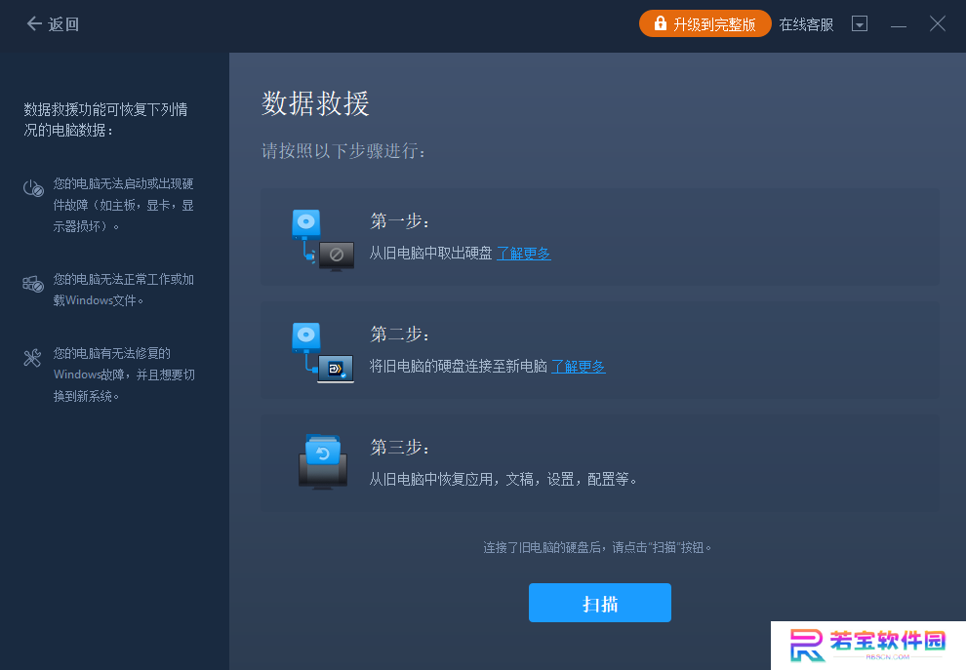Open 了解更多 link in 第一步
Viewport: 966px width, 670px height.
[524, 254]
